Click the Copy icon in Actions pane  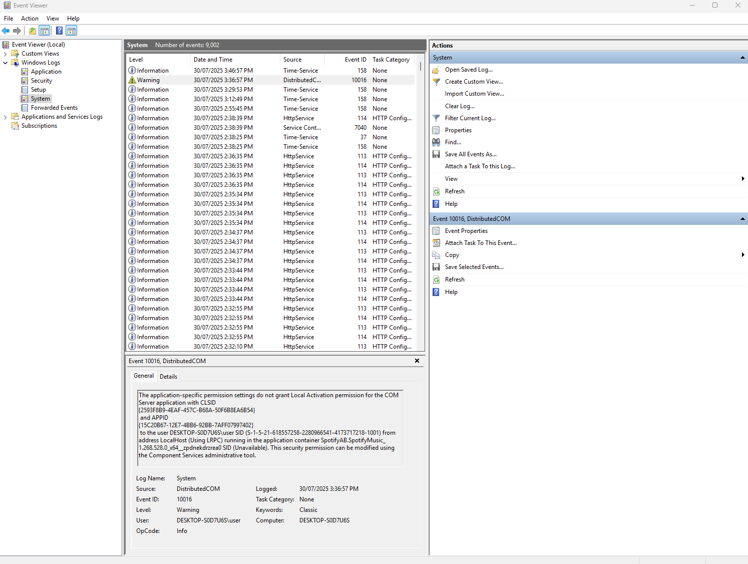click(x=436, y=255)
